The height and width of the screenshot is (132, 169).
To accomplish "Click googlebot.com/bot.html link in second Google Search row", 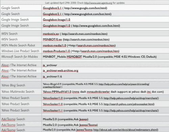I will 88,14.
